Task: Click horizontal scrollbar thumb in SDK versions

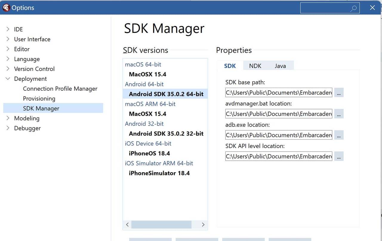Action: 161,225
